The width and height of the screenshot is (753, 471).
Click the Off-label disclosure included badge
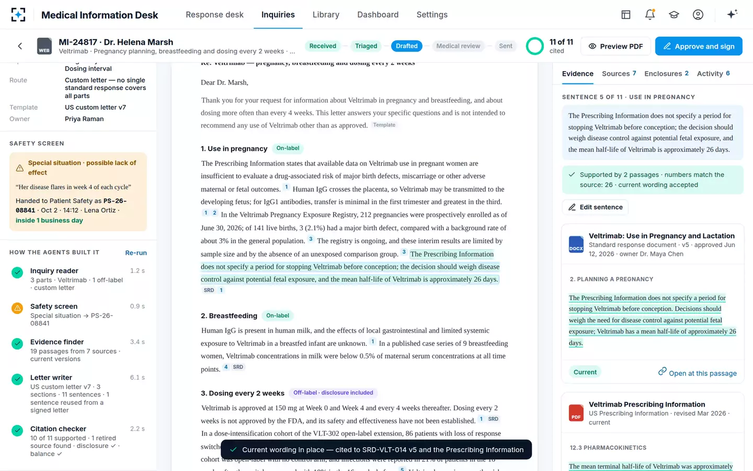[x=333, y=393]
